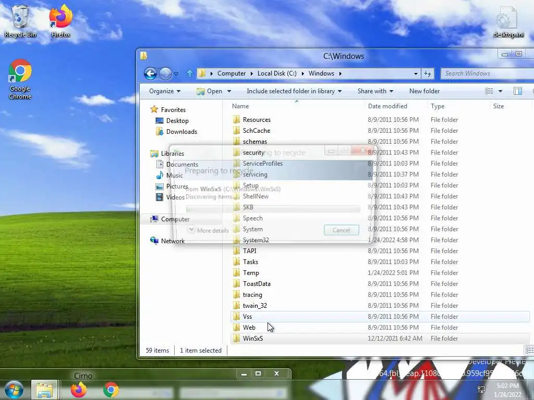Viewport: 534px width, 400px height.
Task: Click Temp date 1/24/2022 5:01 PM
Action: [x=393, y=273]
